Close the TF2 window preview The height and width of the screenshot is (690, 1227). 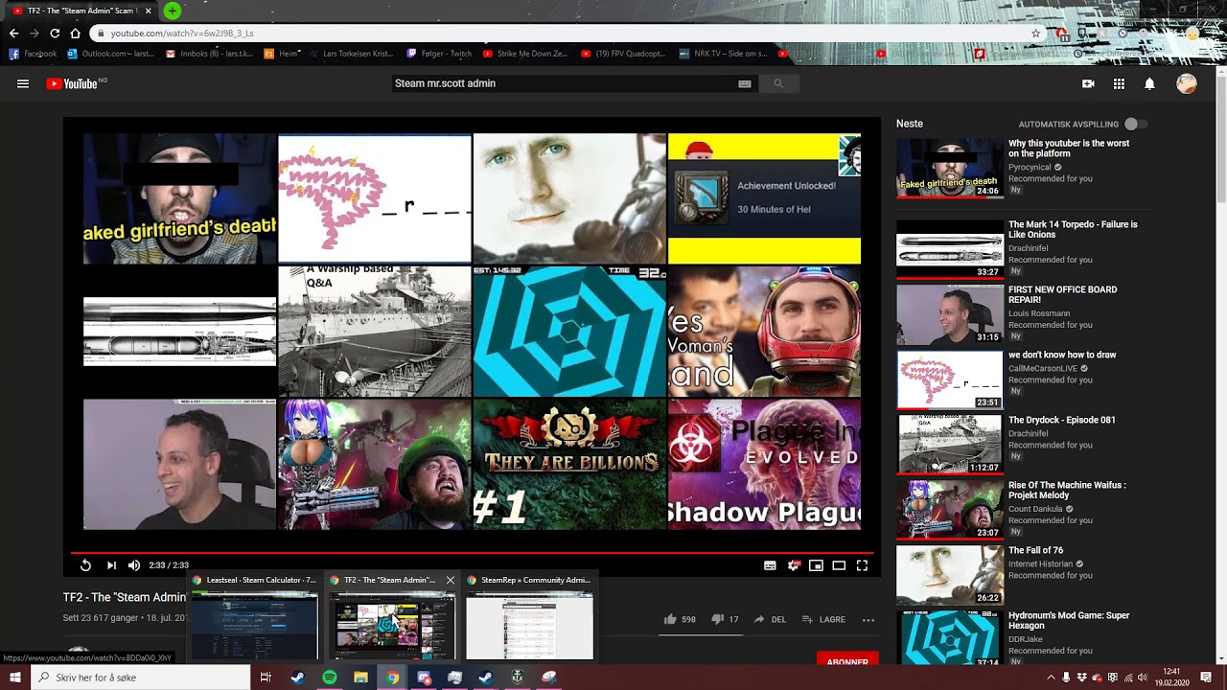tap(450, 580)
